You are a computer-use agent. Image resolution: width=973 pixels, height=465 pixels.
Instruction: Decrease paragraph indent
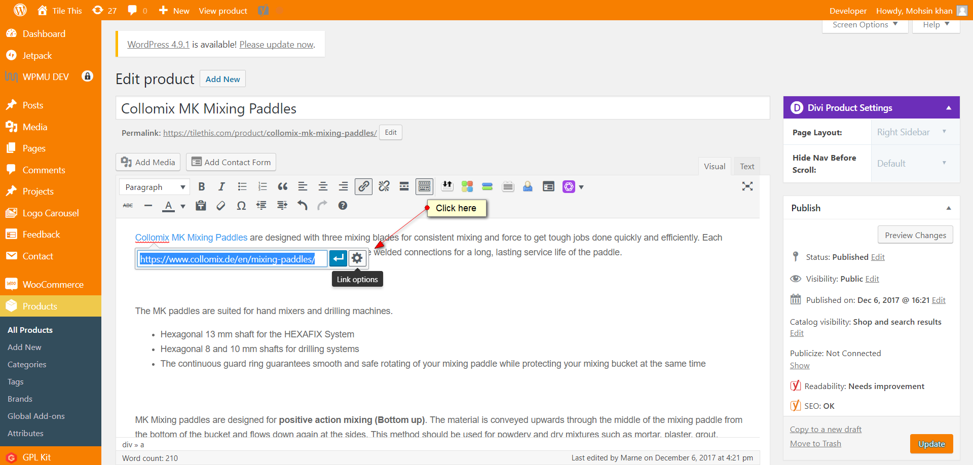pos(261,206)
